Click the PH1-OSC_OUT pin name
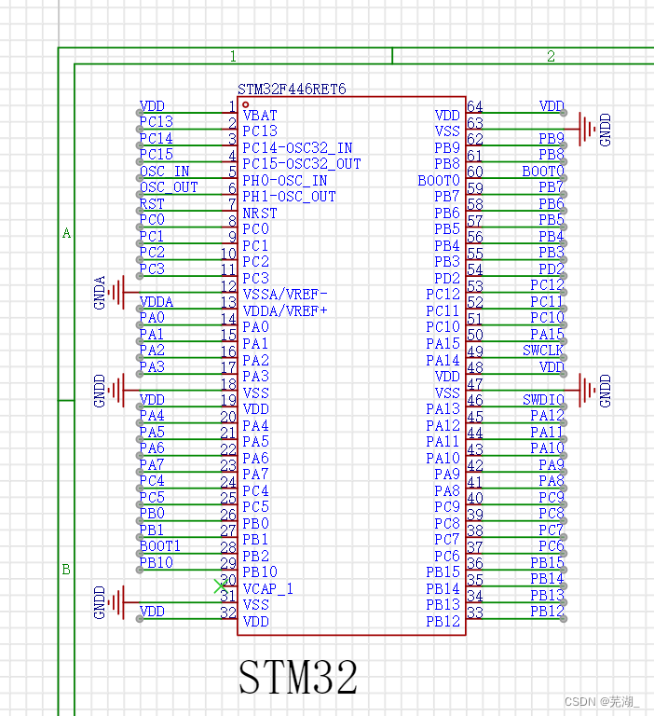Viewport: 654px width, 716px height. point(289,197)
